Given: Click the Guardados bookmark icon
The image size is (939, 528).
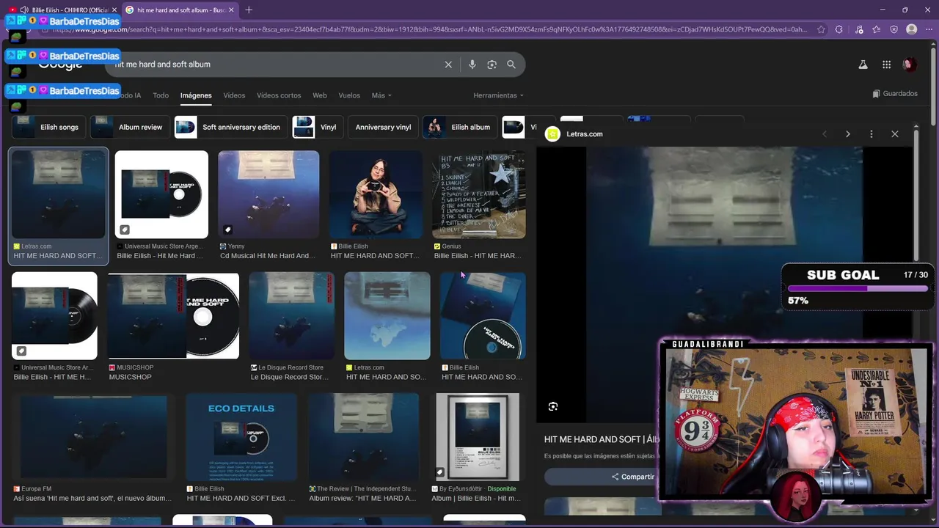Looking at the screenshot, I should click(x=876, y=94).
